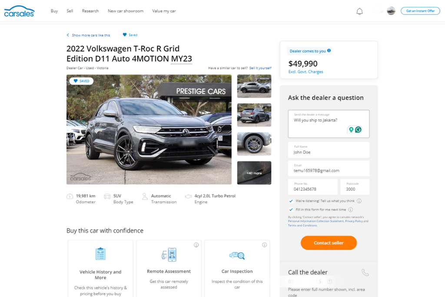Click the Dealer comes to you info icon
The width and height of the screenshot is (445, 297).
point(329,51)
